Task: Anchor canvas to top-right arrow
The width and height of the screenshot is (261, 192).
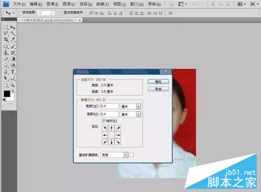Action: tap(118, 128)
